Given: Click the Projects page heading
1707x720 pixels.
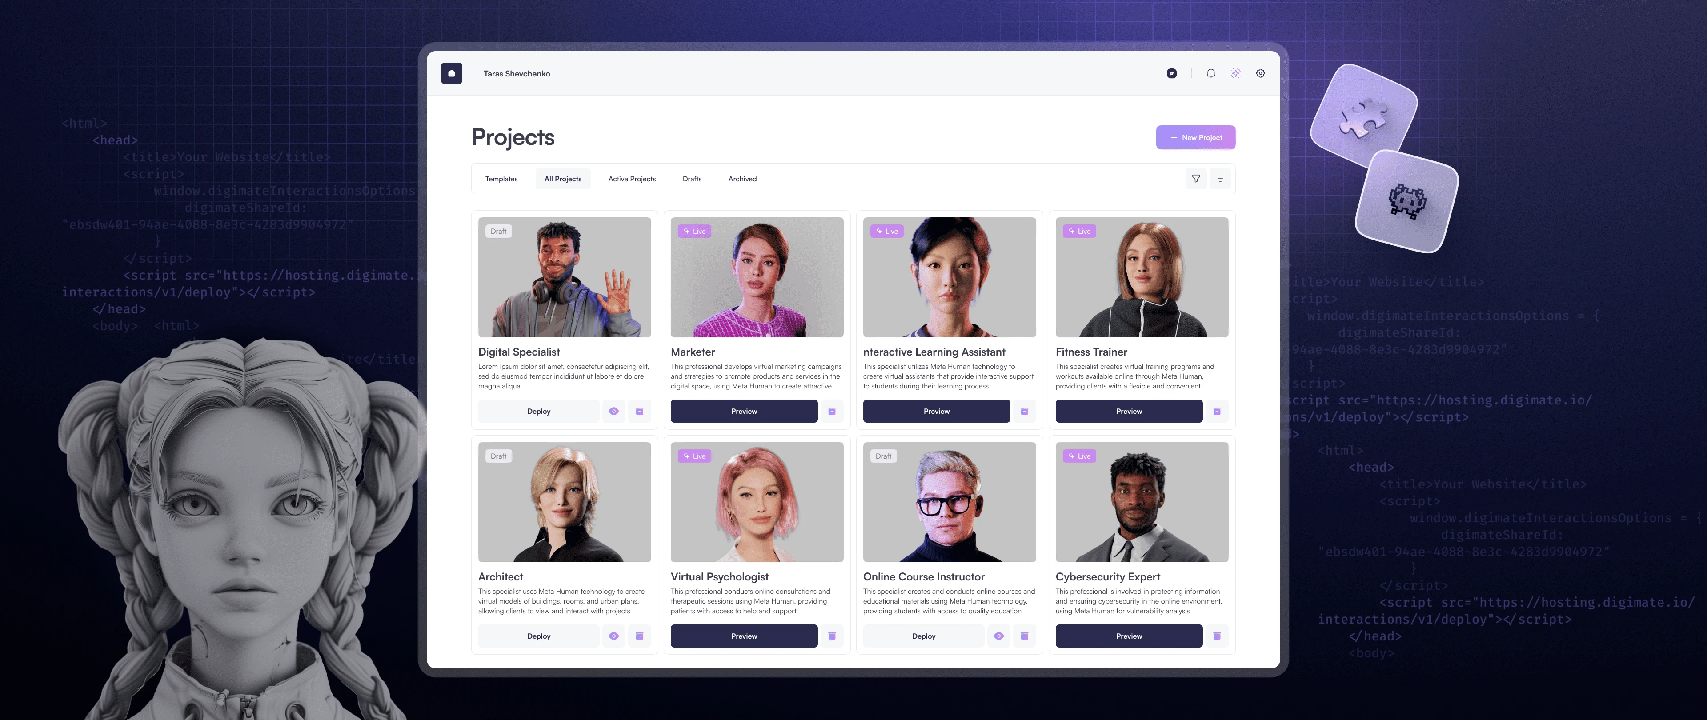Looking at the screenshot, I should (x=513, y=137).
